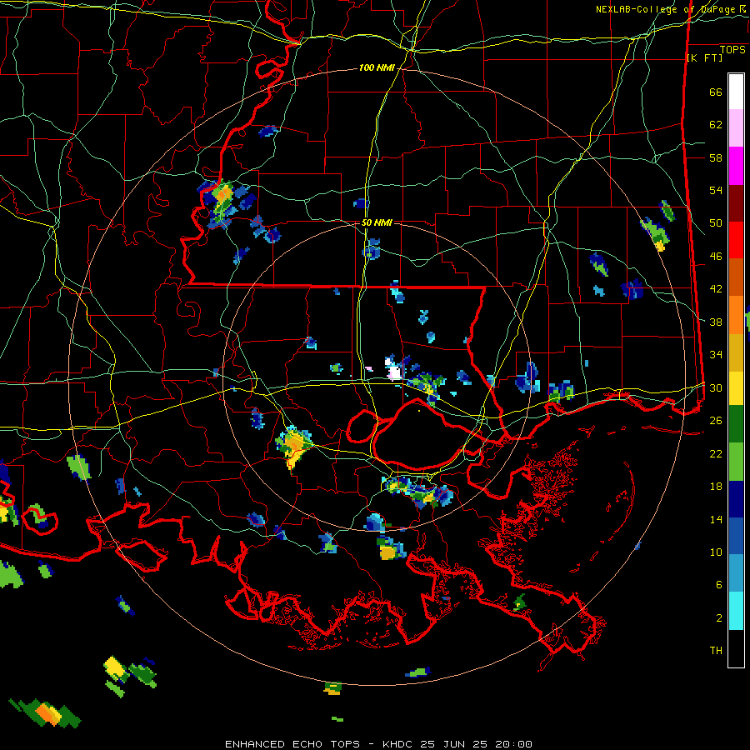Screen dimensions: 750x750
Task: Click the medium blue legend swatch
Action: 736,536
